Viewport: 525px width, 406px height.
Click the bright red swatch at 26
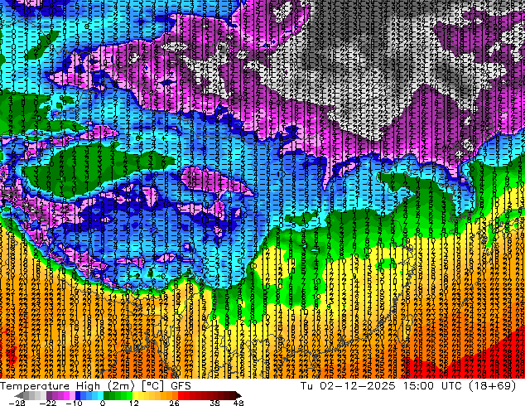[x=181, y=395]
